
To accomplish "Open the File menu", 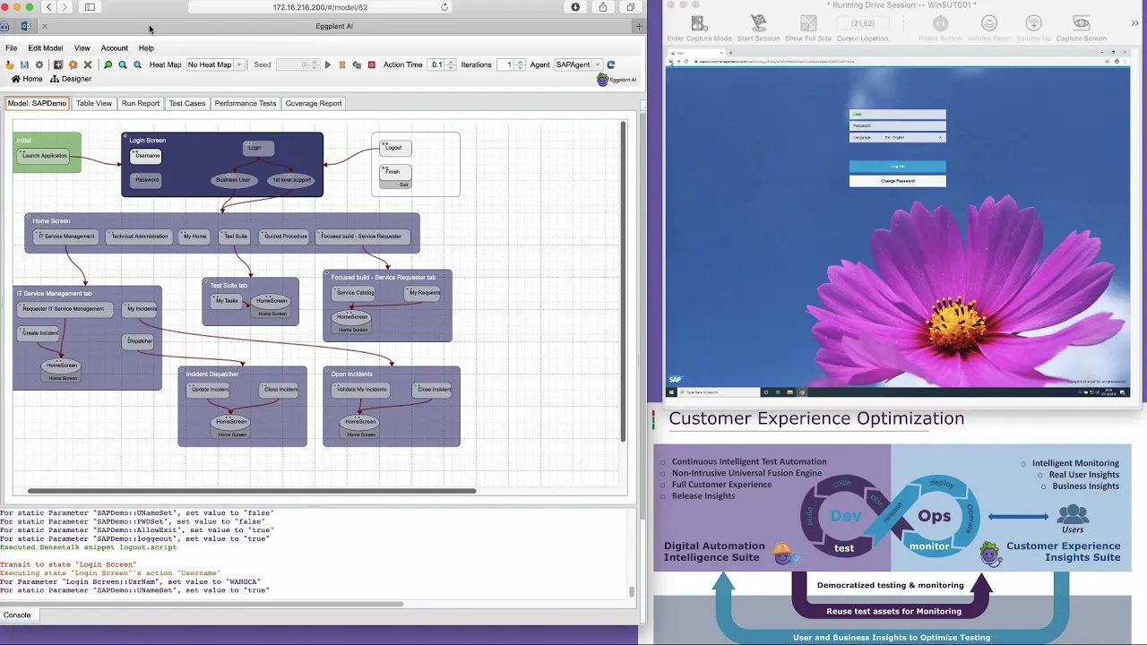I will (12, 48).
